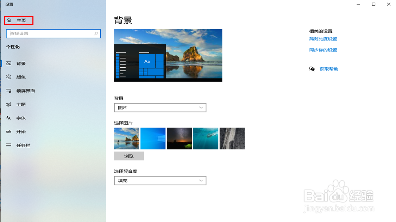Click inside the 查找设置 search box
Screen dimensions: 396x222
[53, 33]
